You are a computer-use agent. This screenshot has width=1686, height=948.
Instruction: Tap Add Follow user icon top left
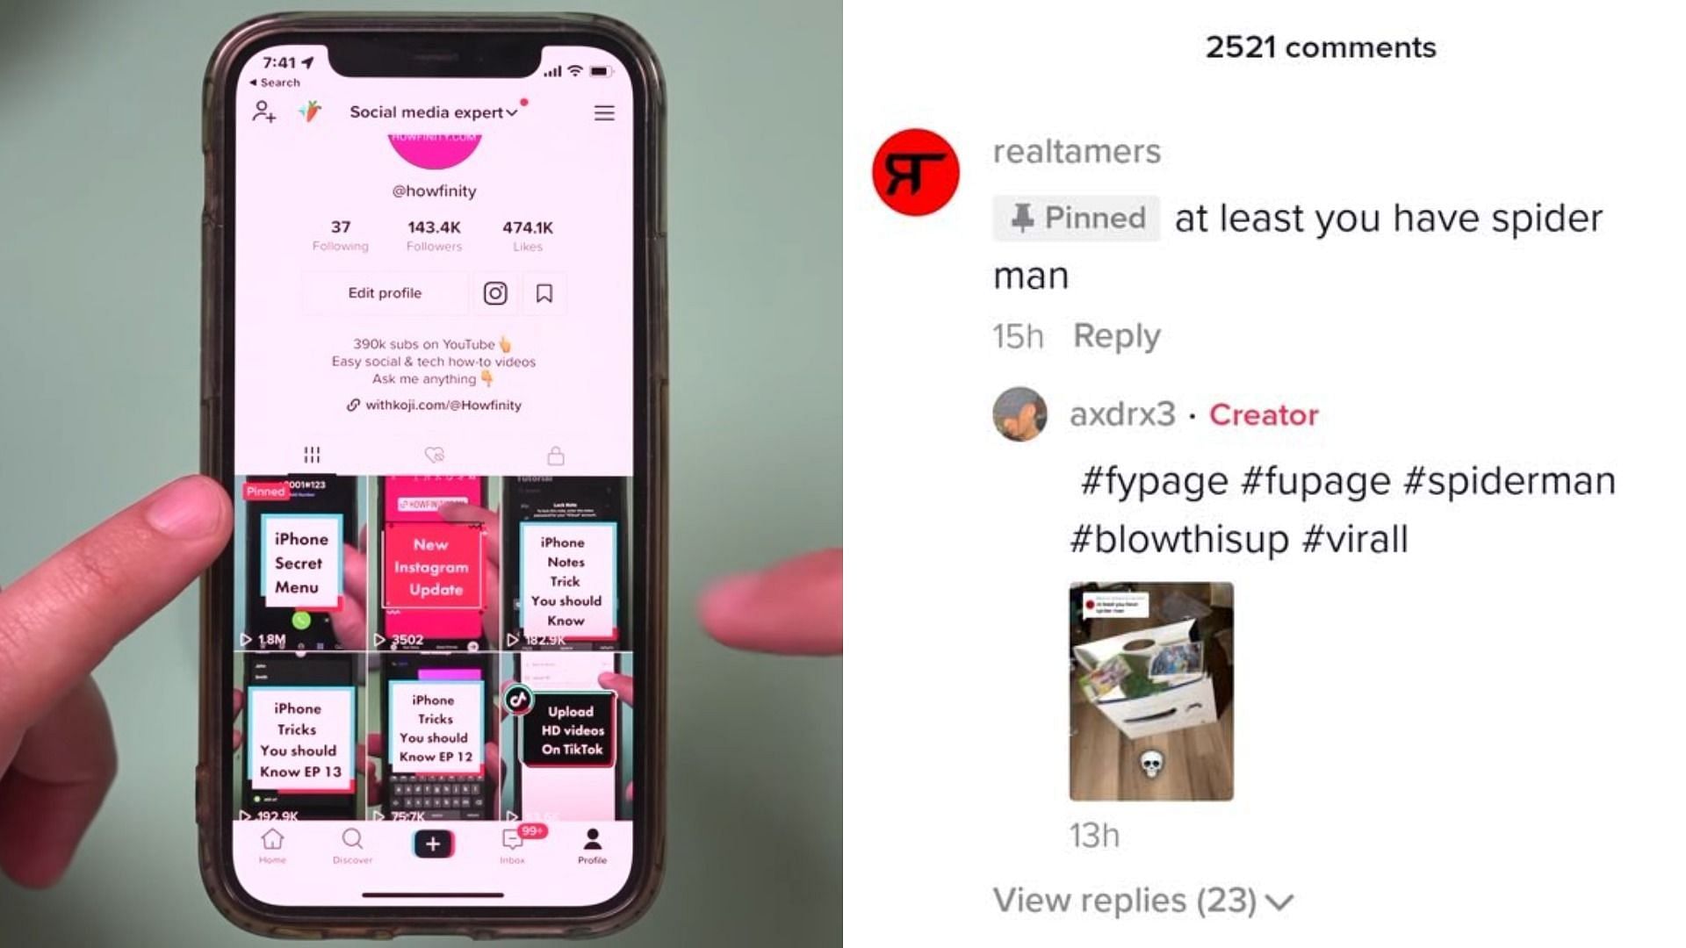tap(263, 111)
